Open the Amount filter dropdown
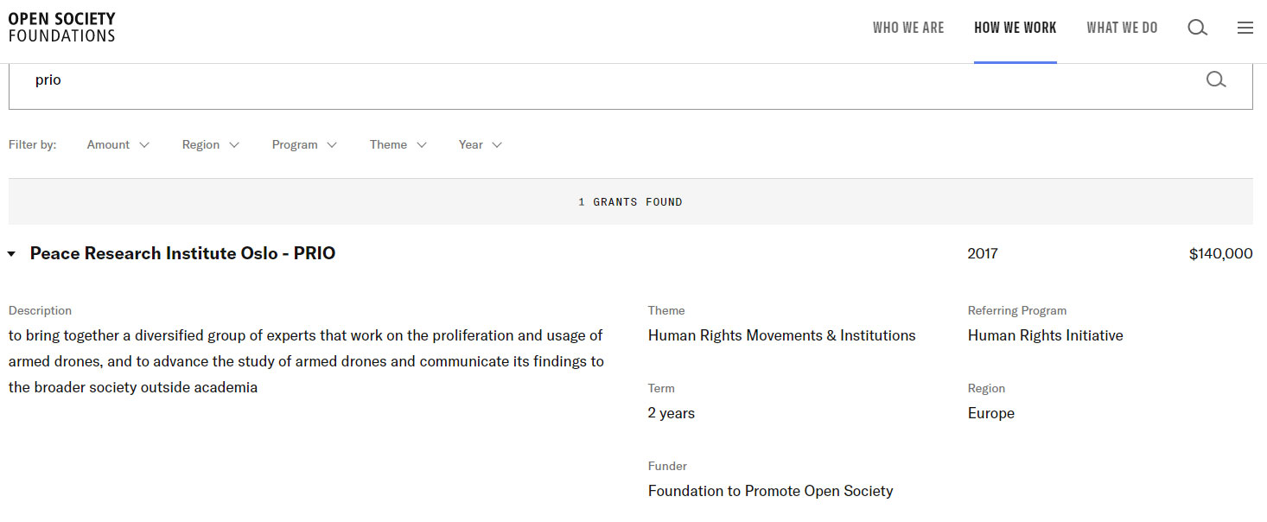1267x522 pixels. point(118,145)
